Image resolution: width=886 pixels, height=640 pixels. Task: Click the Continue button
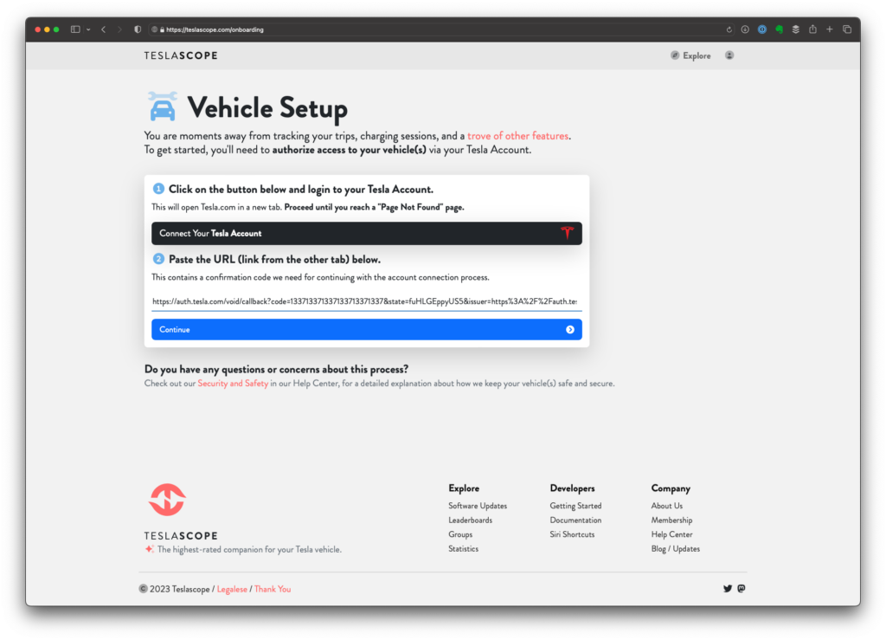pyautogui.click(x=366, y=329)
